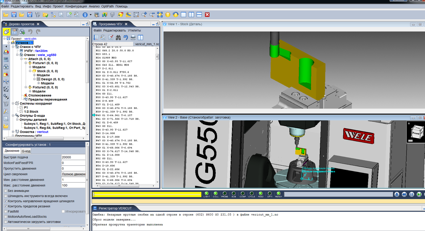This screenshot has width=425, height=231.
Task: Click the reverse rotation icon
Action: tap(176, 15)
